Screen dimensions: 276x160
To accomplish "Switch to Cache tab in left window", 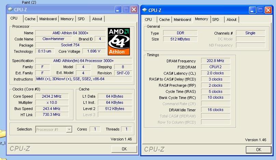I will click(30, 19).
